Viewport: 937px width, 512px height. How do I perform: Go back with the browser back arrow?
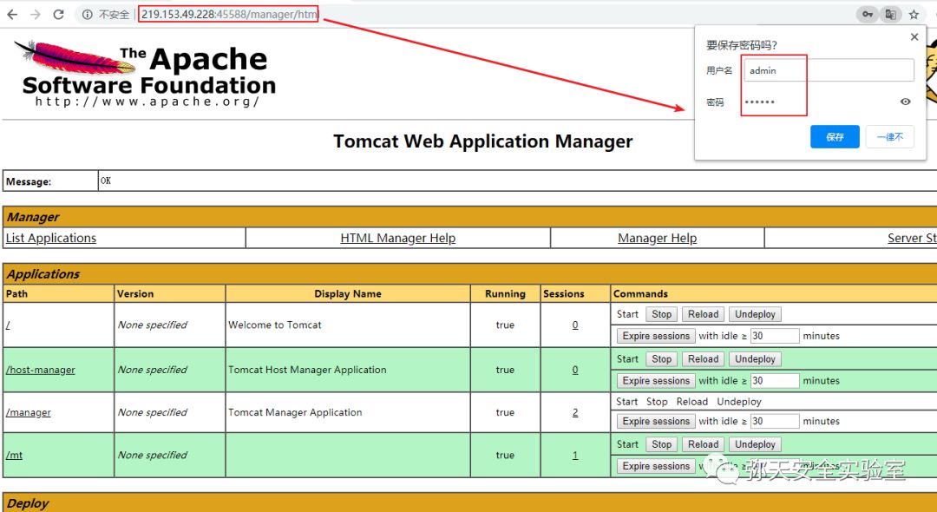click(12, 15)
